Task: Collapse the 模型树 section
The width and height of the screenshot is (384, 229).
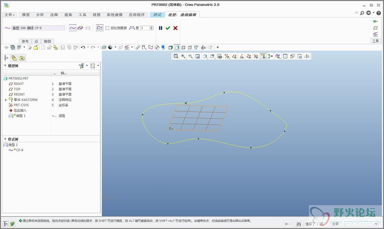Action: [x=5, y=66]
